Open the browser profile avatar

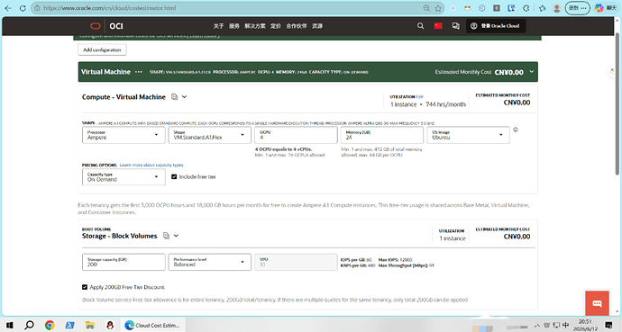556,8
